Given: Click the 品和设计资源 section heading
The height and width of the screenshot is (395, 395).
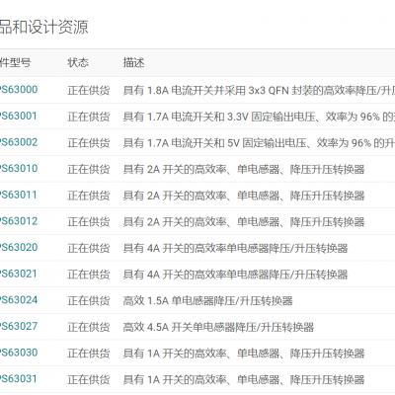Looking at the screenshot, I should tap(44, 27).
